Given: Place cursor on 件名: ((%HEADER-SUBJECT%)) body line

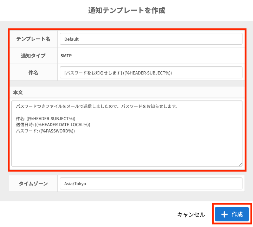Looking at the screenshot, I should (46, 118).
